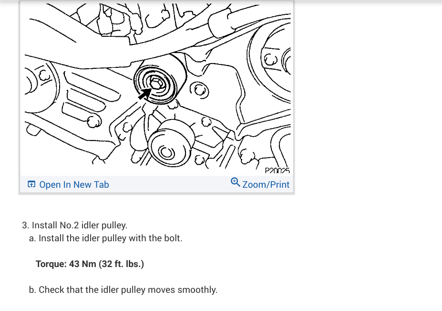Click the step "3. Install No.2 idler pulley."
This screenshot has width=442, height=311.
pos(75,225)
